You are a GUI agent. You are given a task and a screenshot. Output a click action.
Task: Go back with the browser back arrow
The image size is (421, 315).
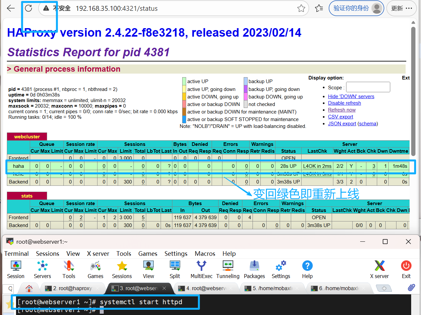click(x=11, y=8)
